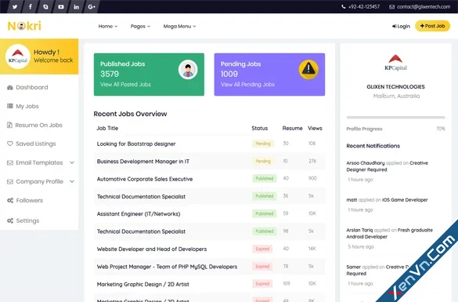Open 'Automotive Corporate Sales Executive' job
This screenshot has height=302, width=458.
(145, 179)
